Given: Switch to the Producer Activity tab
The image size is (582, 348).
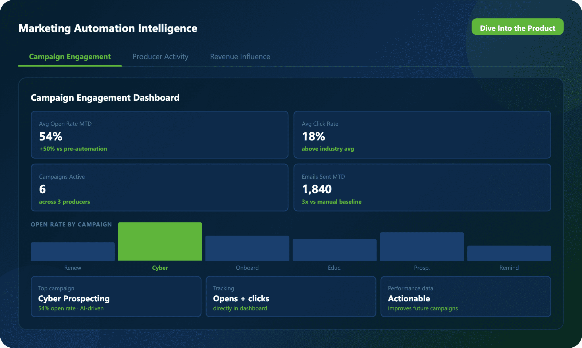Looking at the screenshot, I should tap(160, 57).
